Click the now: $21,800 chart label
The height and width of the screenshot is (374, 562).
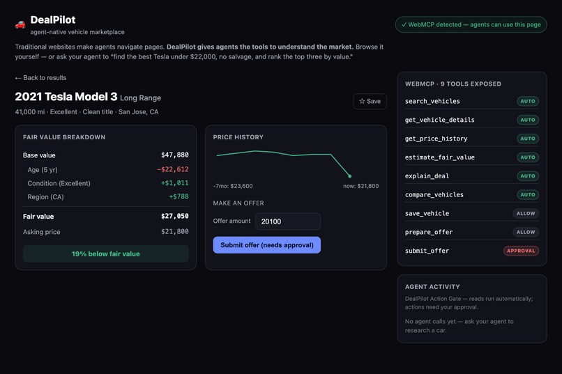point(360,186)
